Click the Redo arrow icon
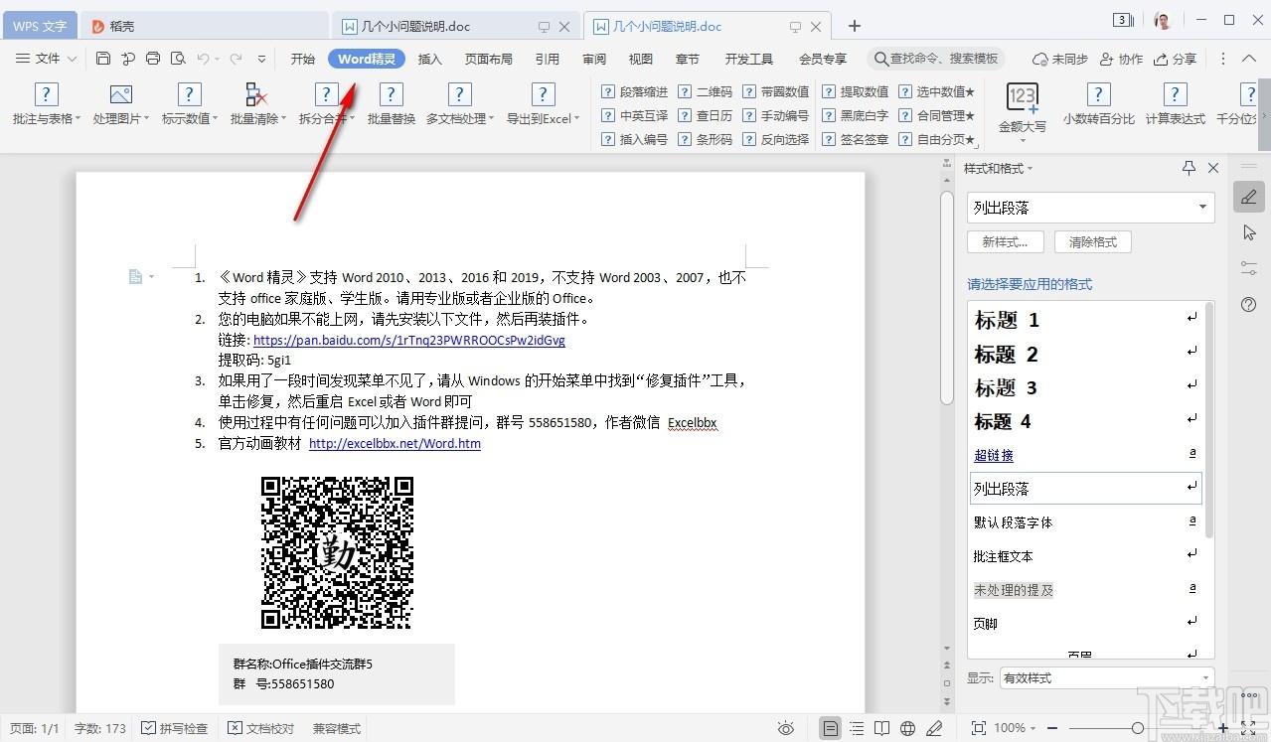Viewport: 1271px width, 742px height. tap(237, 59)
